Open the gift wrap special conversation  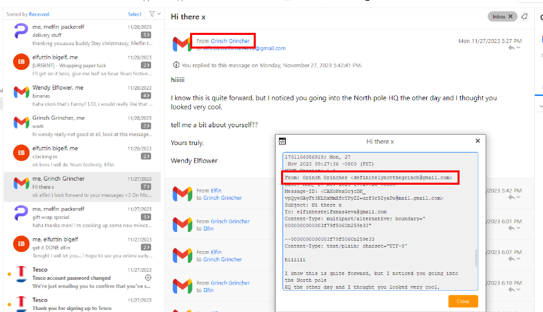pos(82,217)
